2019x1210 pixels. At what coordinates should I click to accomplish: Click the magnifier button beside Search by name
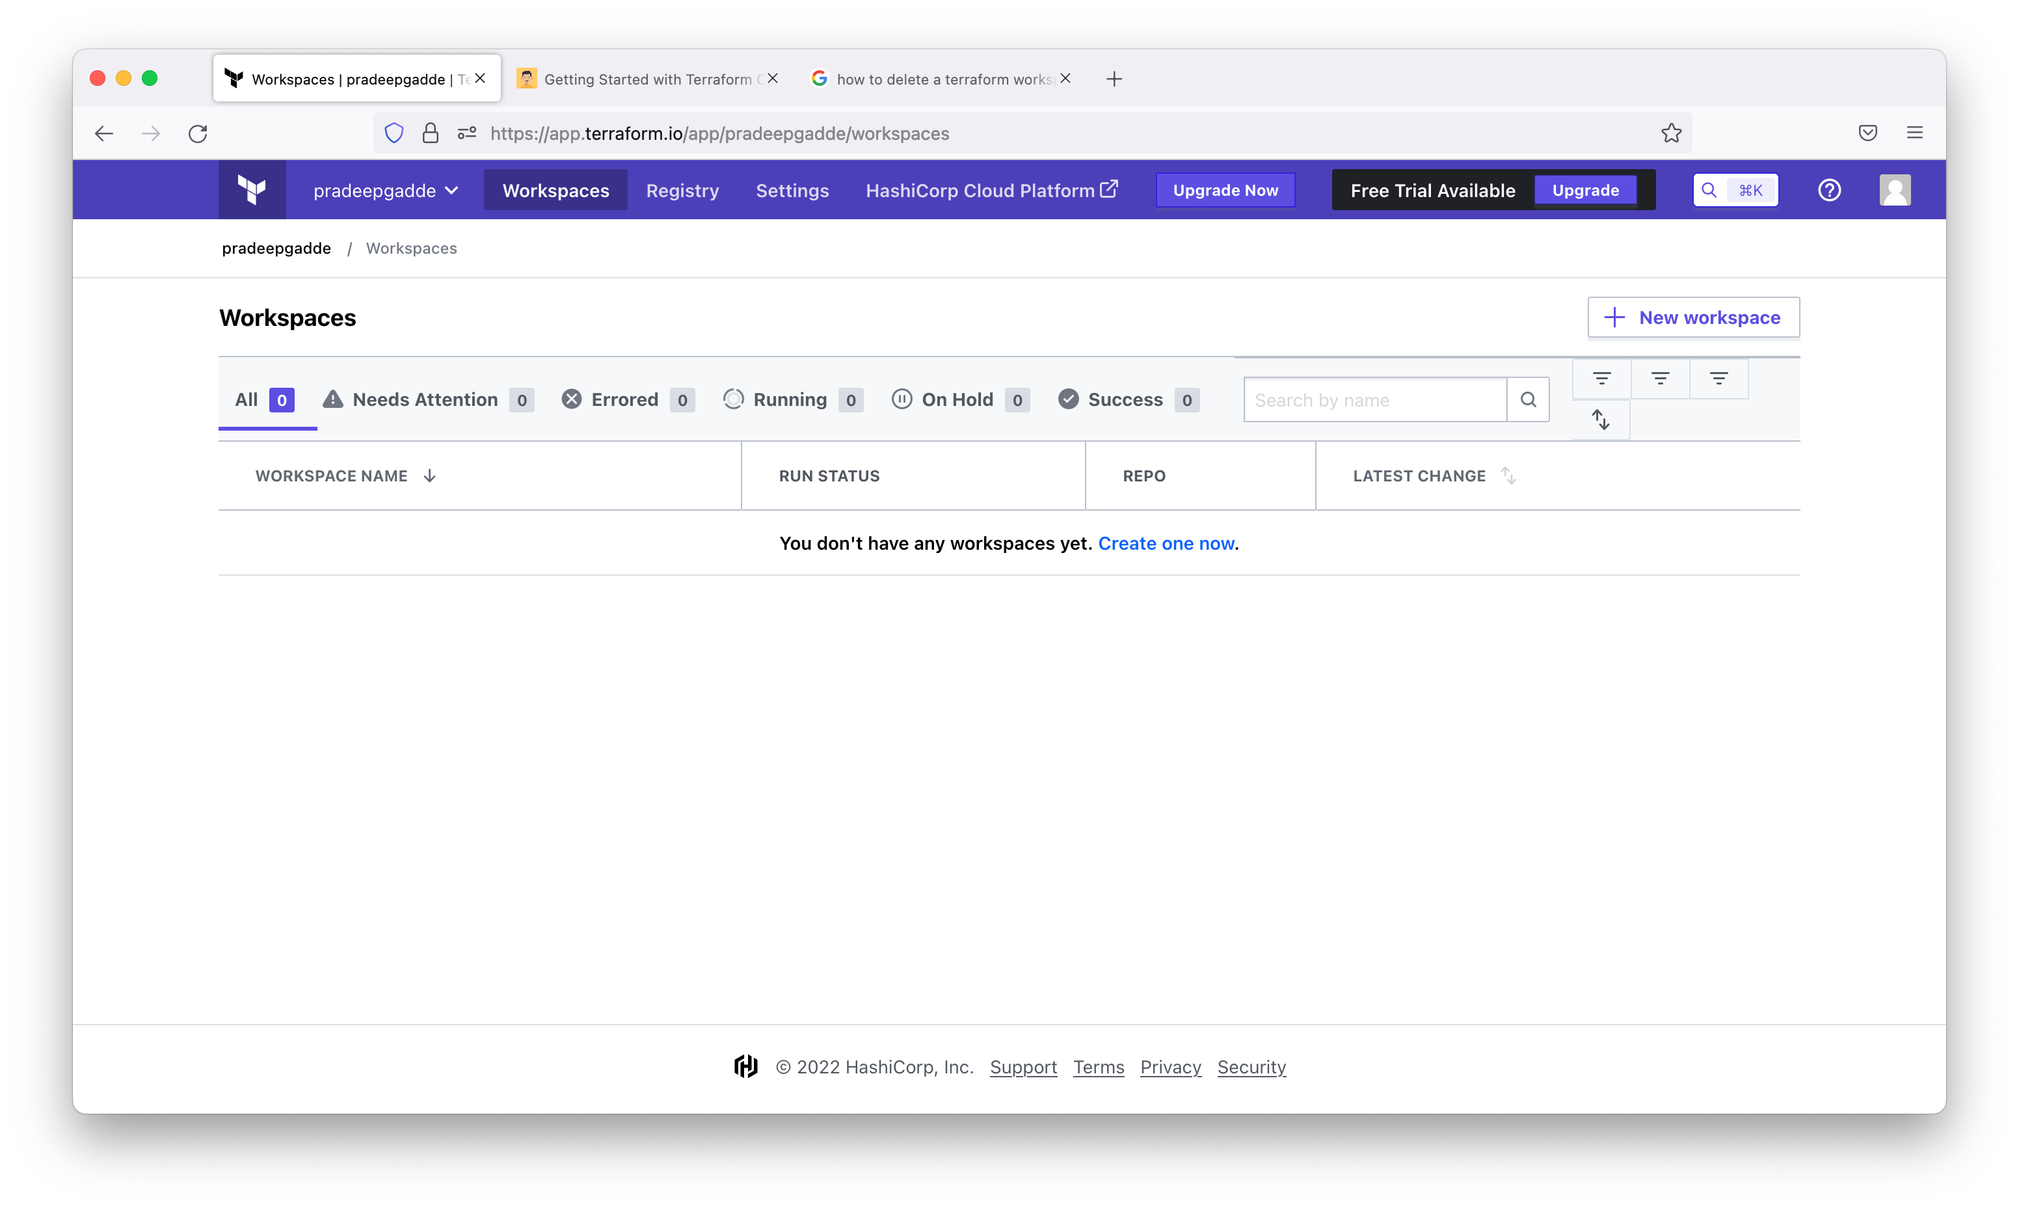click(1529, 399)
